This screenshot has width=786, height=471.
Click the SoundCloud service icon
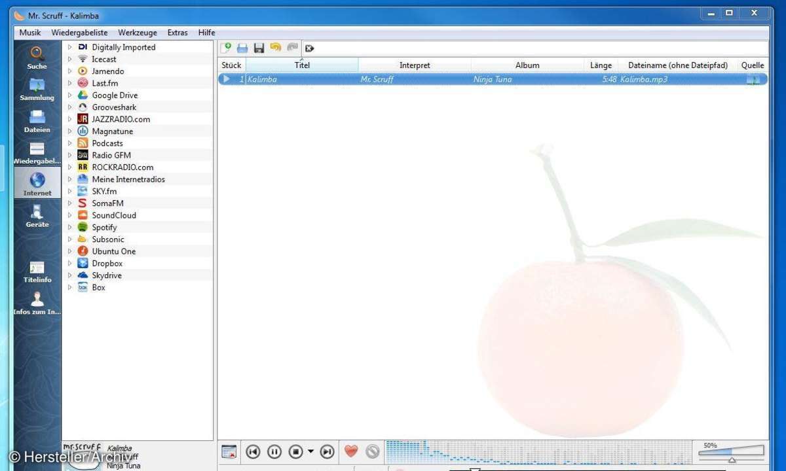(83, 215)
